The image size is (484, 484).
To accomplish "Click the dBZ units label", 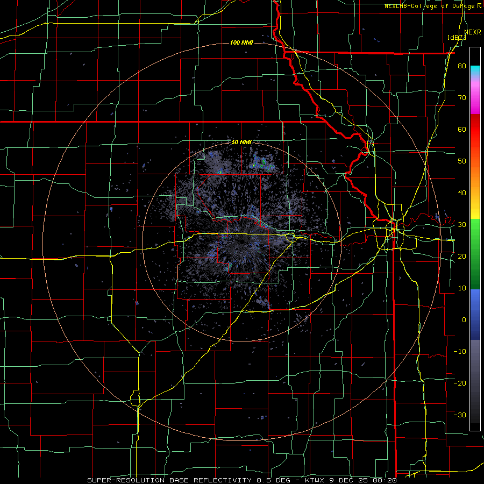I will click(457, 38).
